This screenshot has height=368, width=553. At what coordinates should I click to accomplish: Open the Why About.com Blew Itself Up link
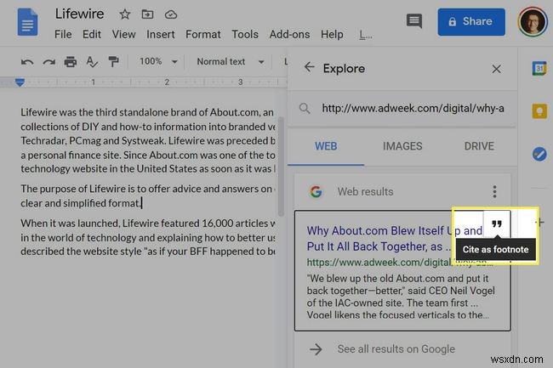point(395,239)
